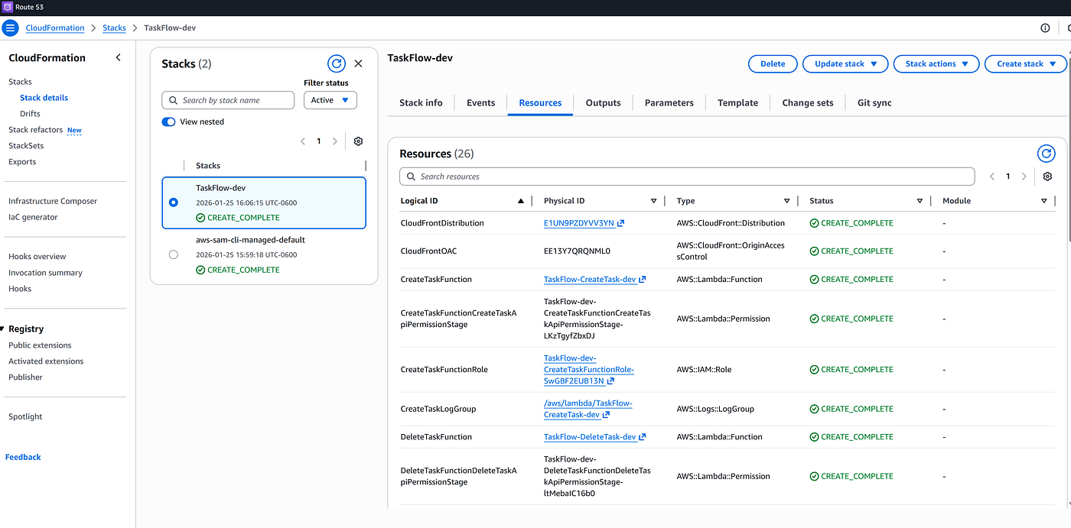This screenshot has width=1071, height=528.
Task: Open the Create stack dropdown
Action: coord(1026,64)
